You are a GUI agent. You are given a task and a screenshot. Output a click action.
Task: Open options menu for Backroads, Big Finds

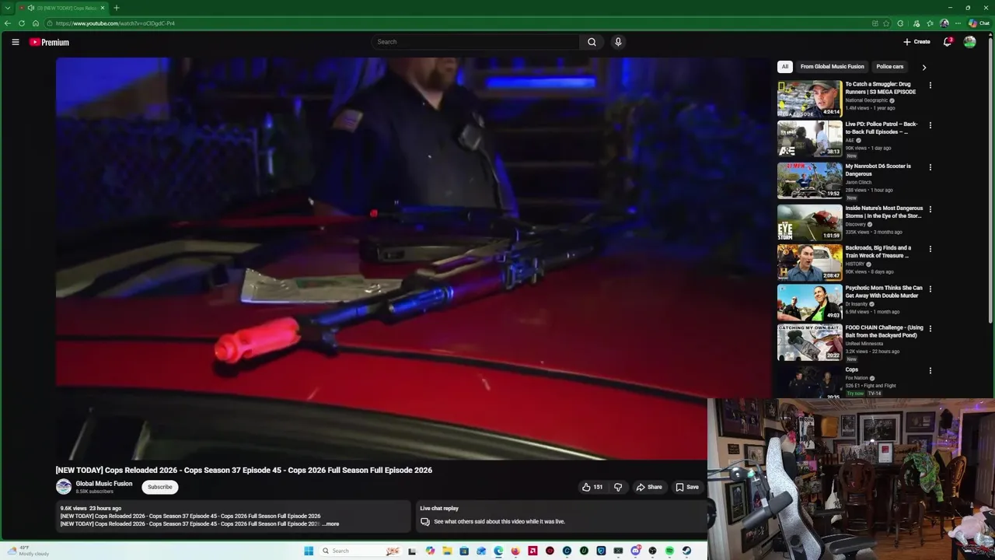click(930, 249)
